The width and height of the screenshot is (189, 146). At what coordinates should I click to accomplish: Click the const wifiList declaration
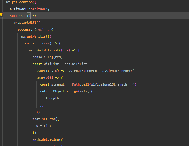(60, 64)
